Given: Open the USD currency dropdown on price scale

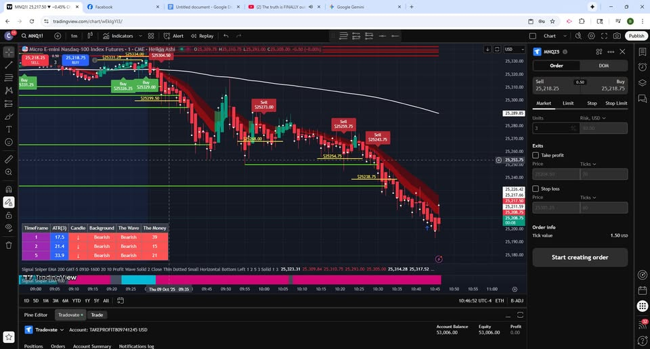Looking at the screenshot, I should tap(514, 49).
